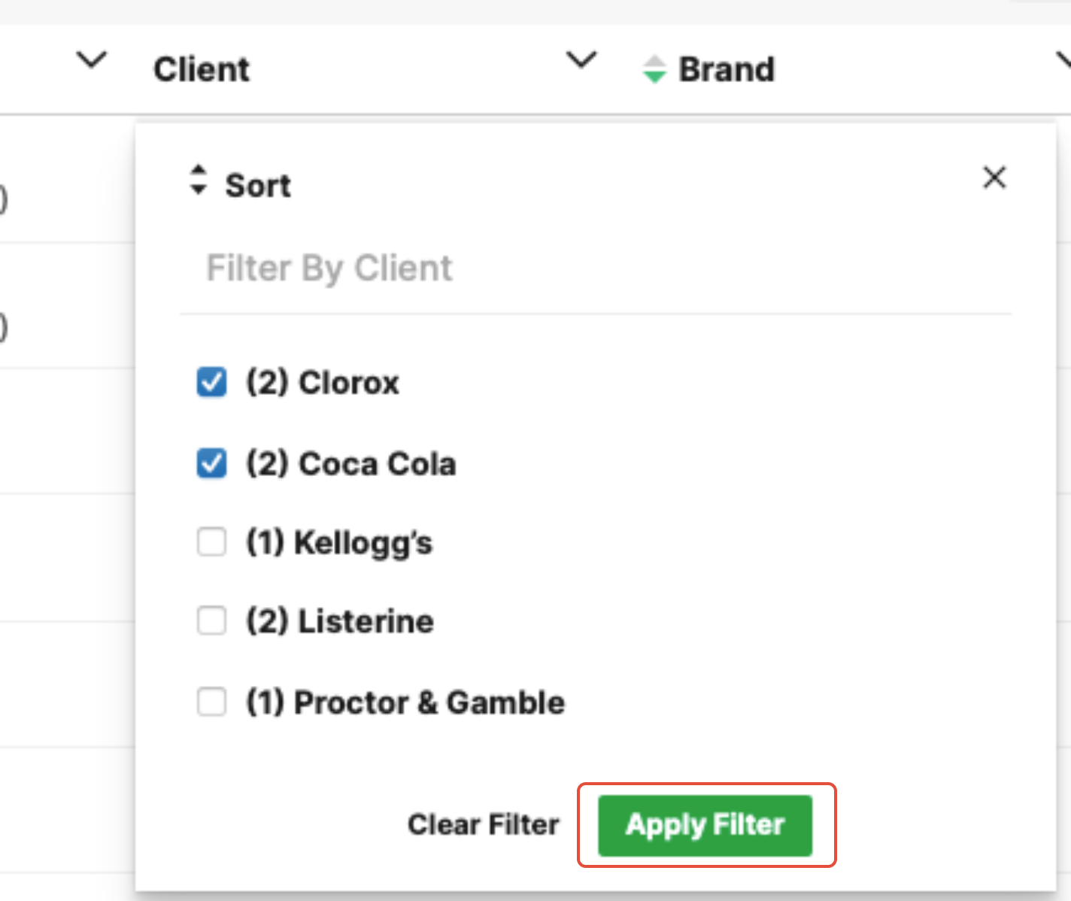
Task: Click the "(1) Proctor & Gamble" label text
Action: tap(405, 702)
